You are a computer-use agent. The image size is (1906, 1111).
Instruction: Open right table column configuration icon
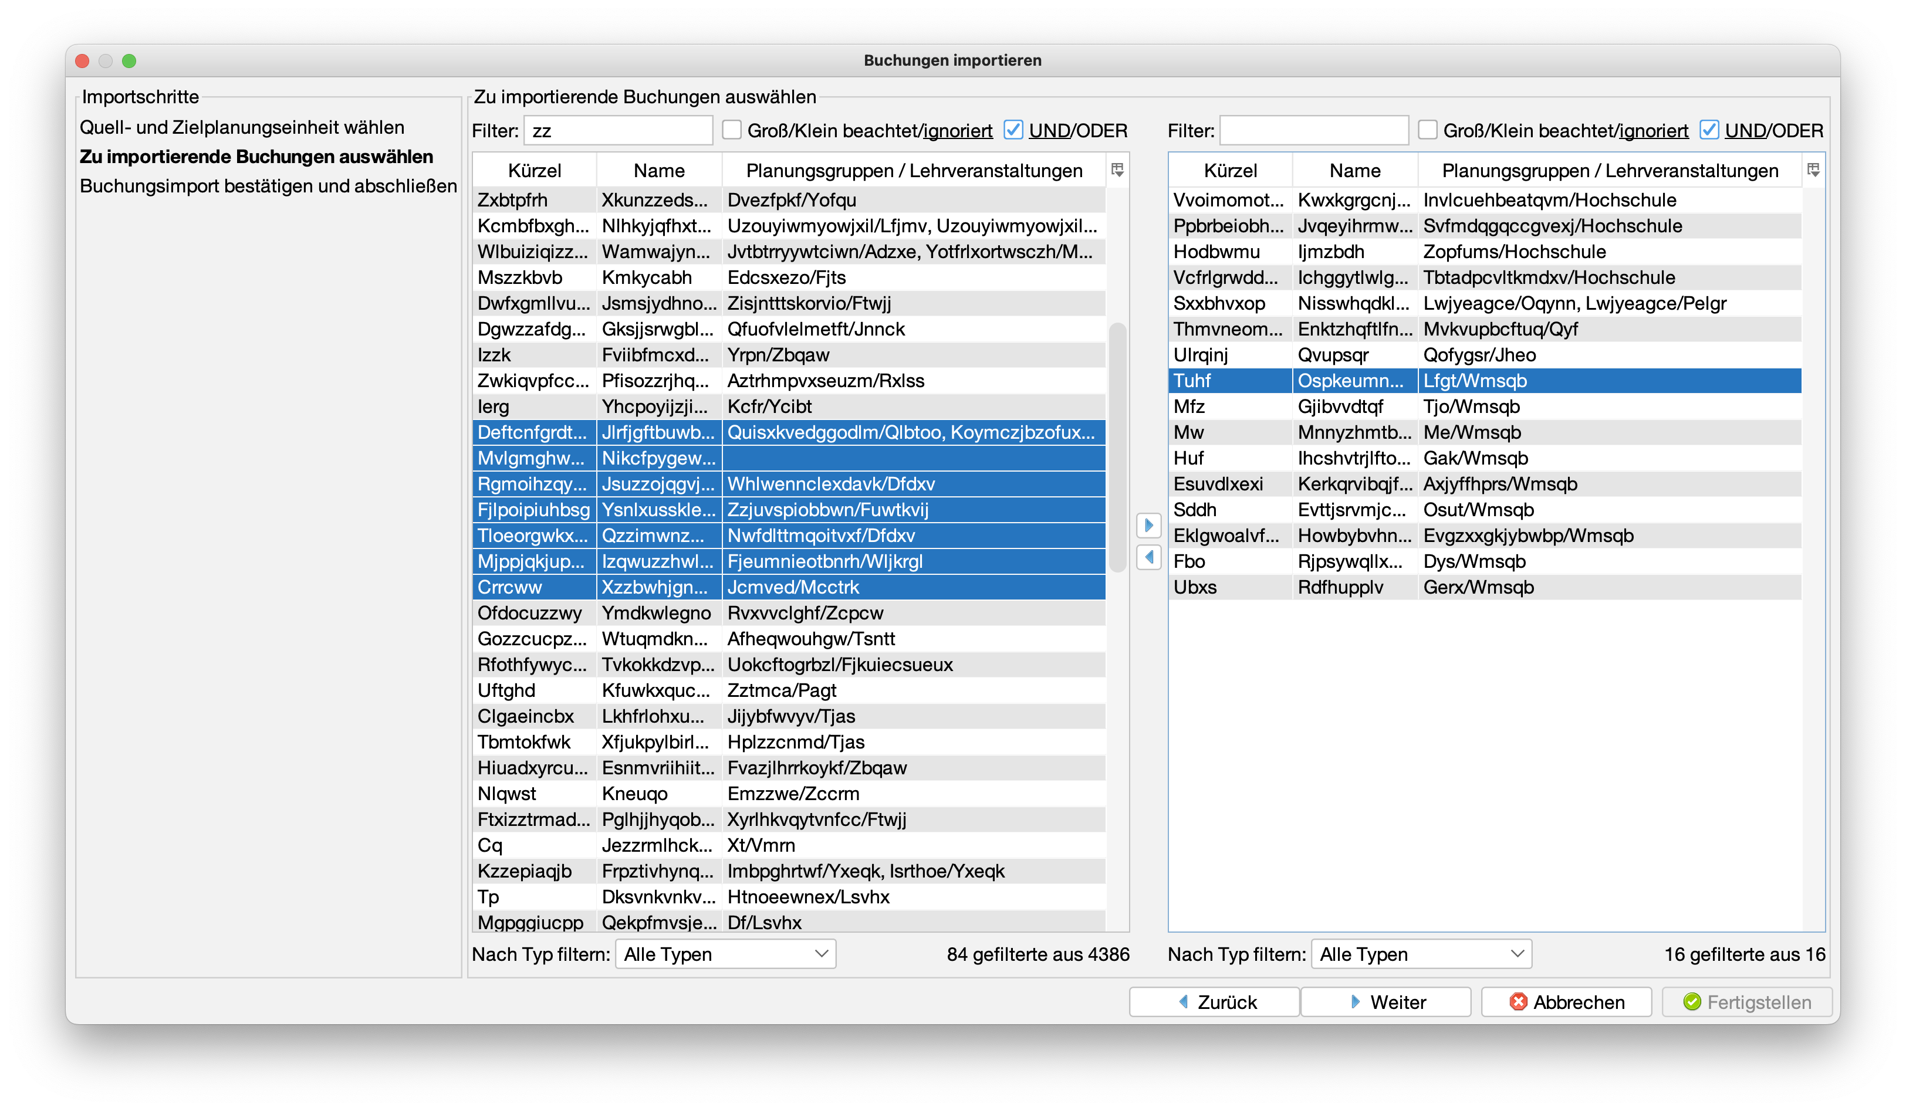pyautogui.click(x=1813, y=170)
